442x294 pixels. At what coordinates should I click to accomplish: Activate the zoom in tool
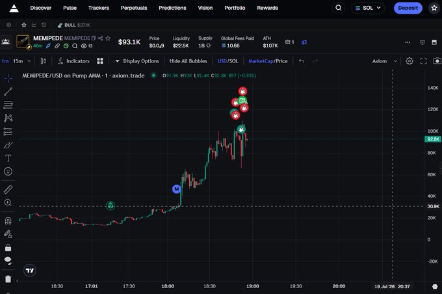tap(8, 202)
